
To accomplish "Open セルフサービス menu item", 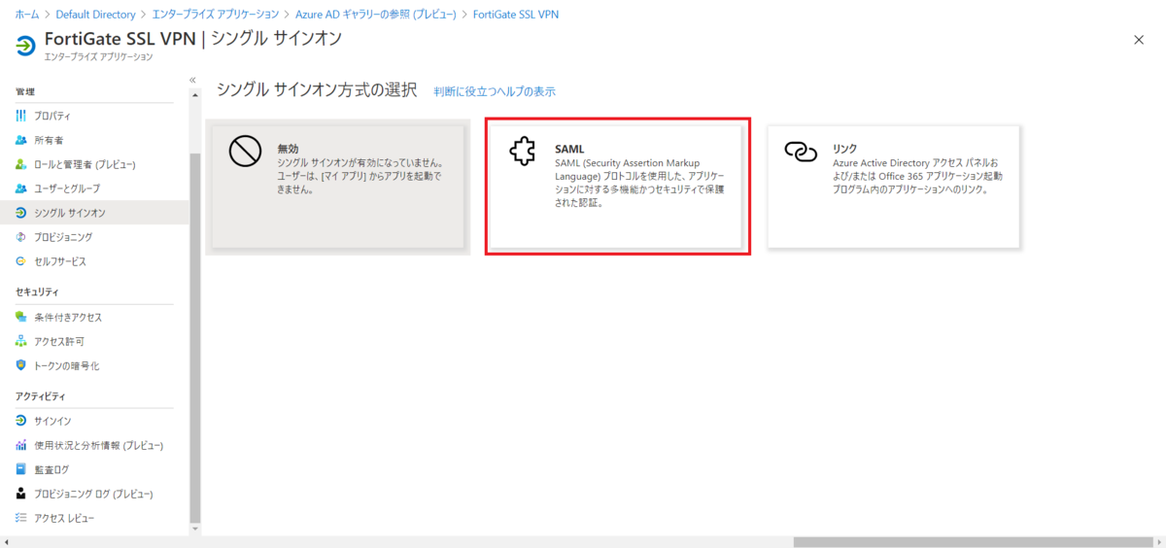I will click(94, 261).
